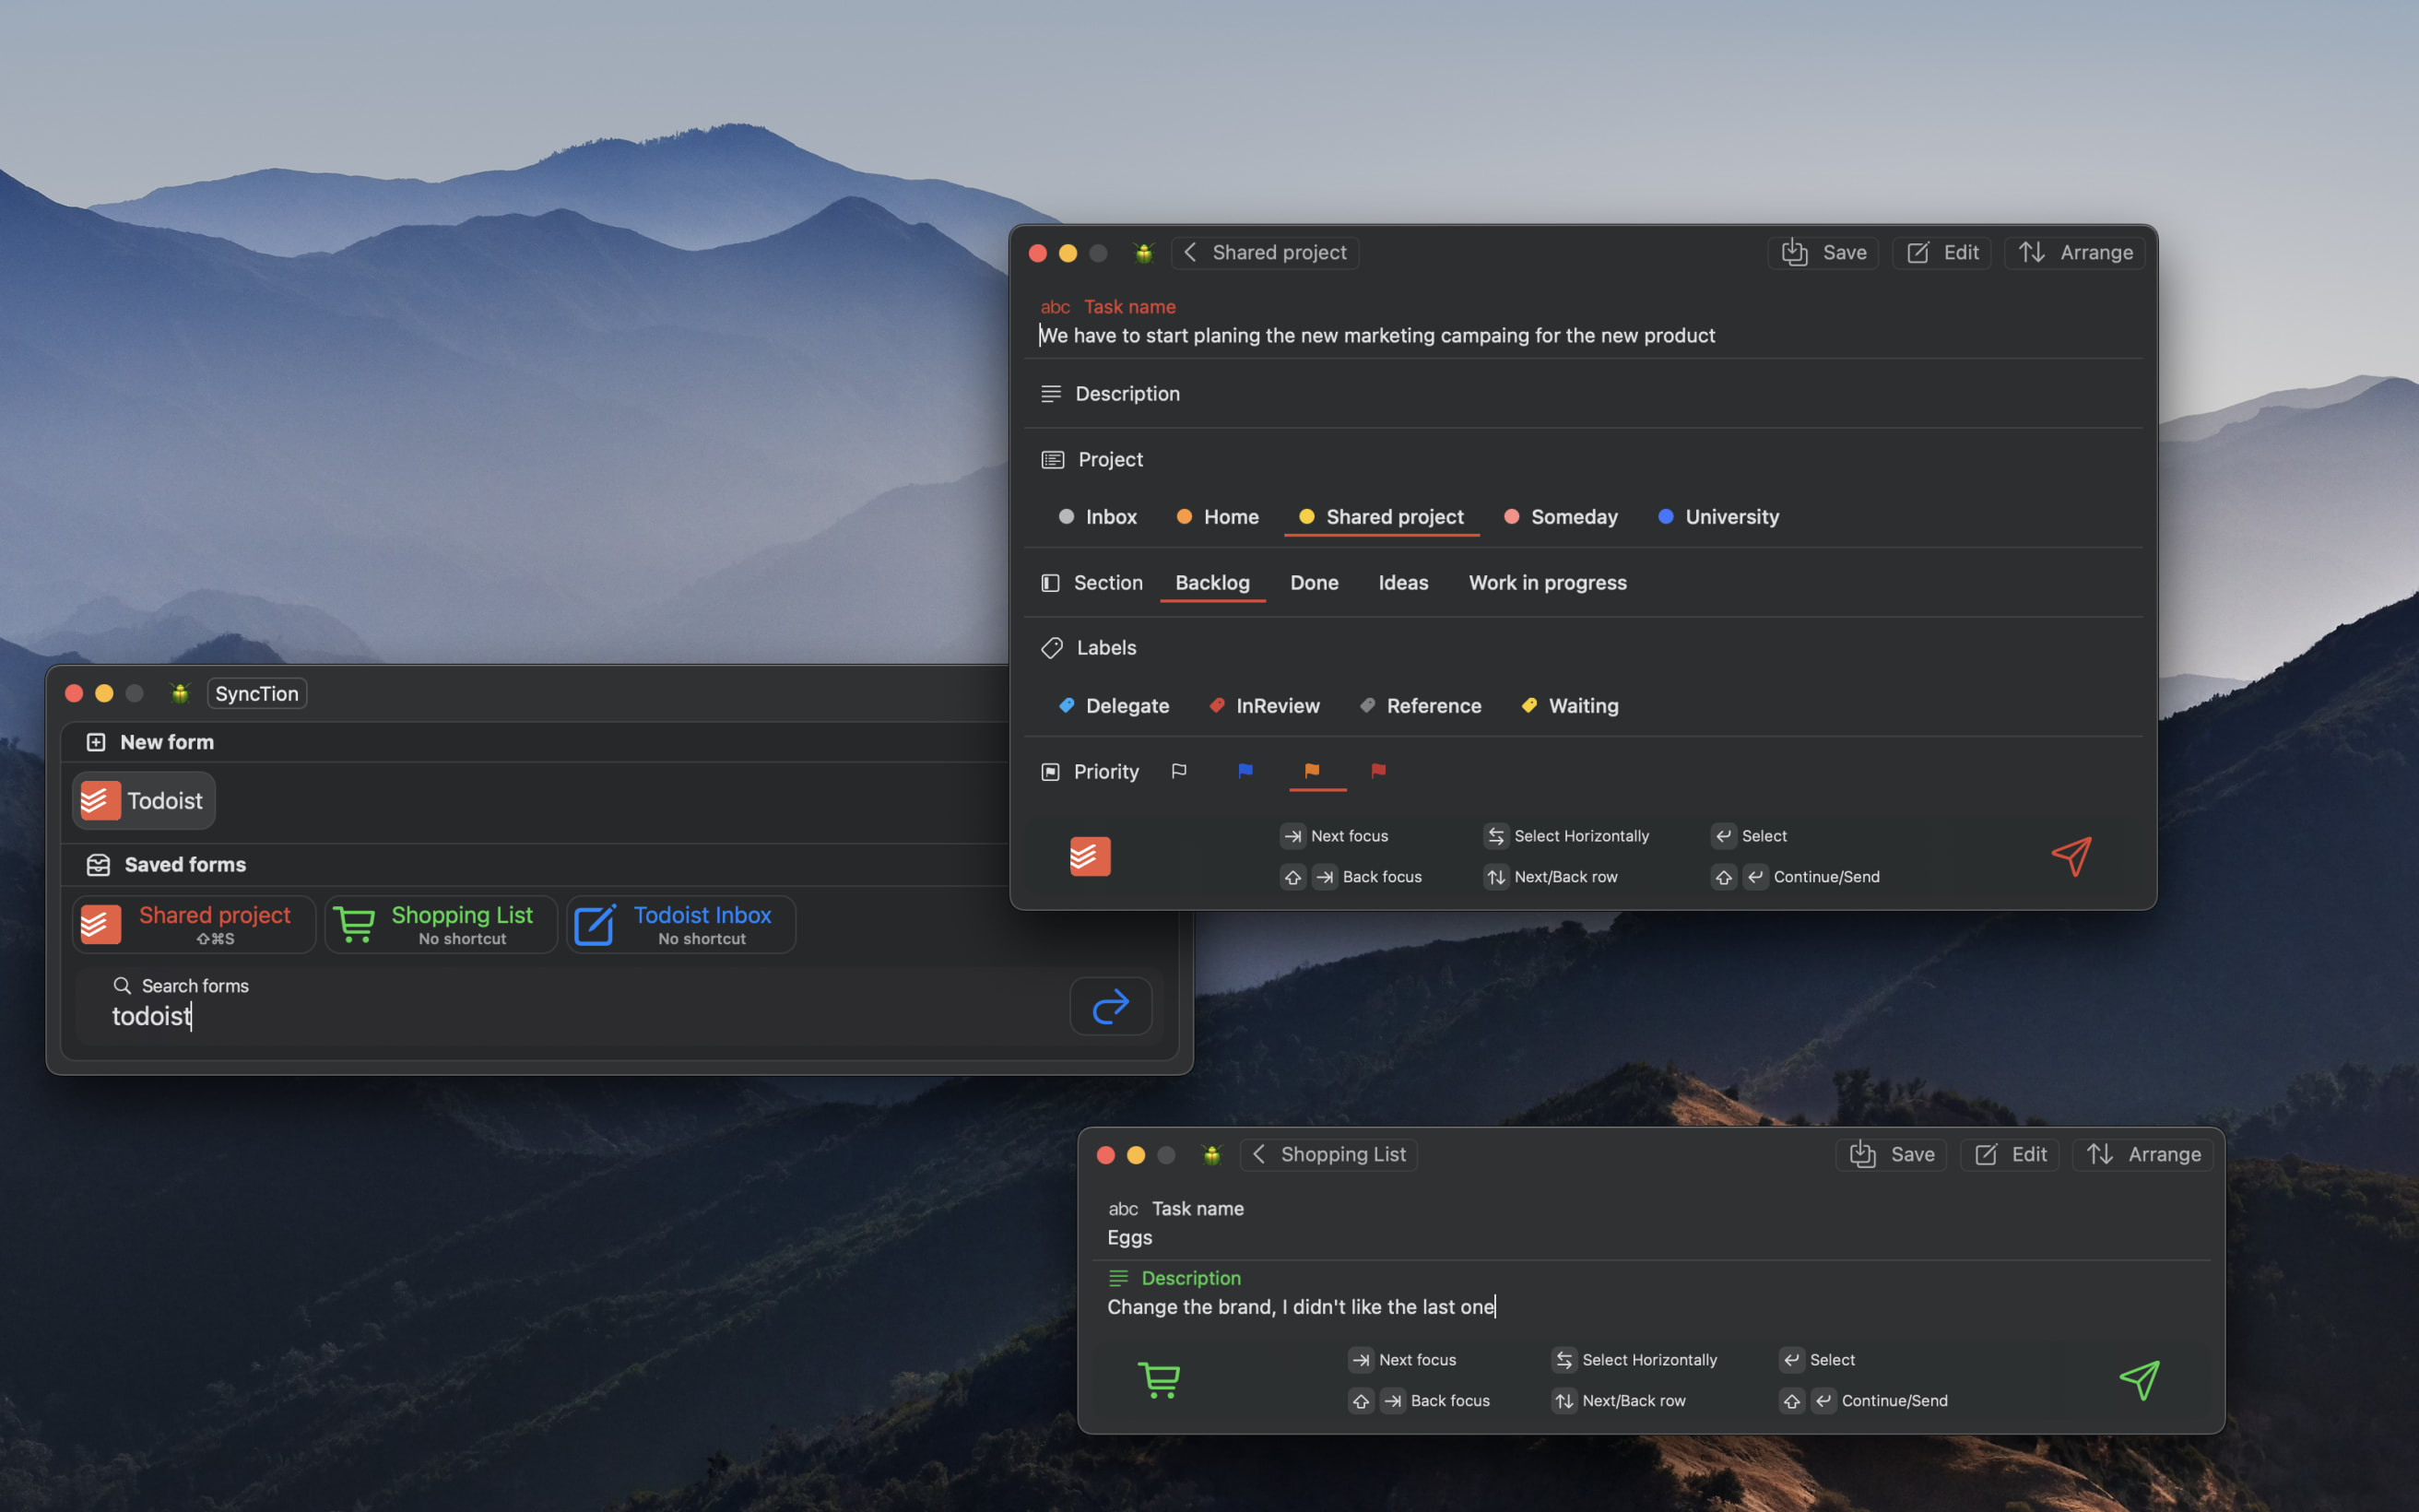
Task: Select the University project option
Action: tap(1731, 517)
